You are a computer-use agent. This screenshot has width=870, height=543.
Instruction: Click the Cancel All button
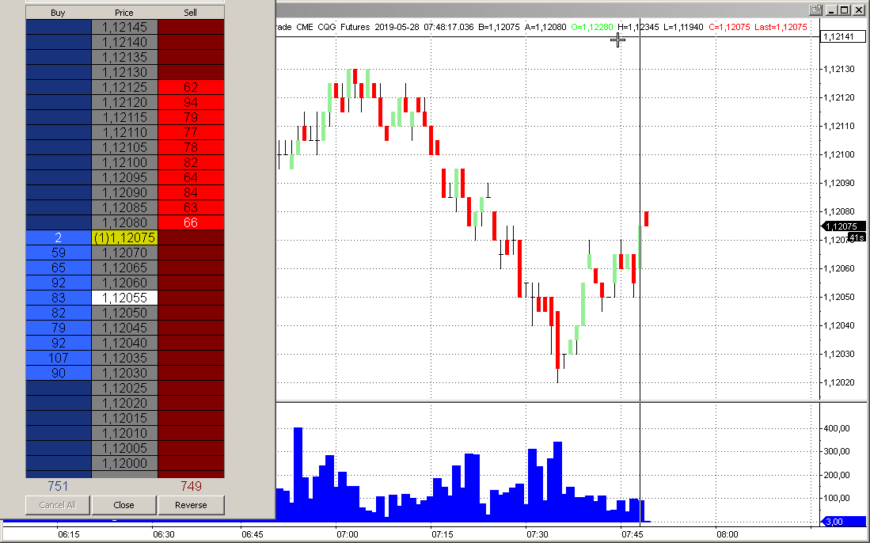coord(58,505)
